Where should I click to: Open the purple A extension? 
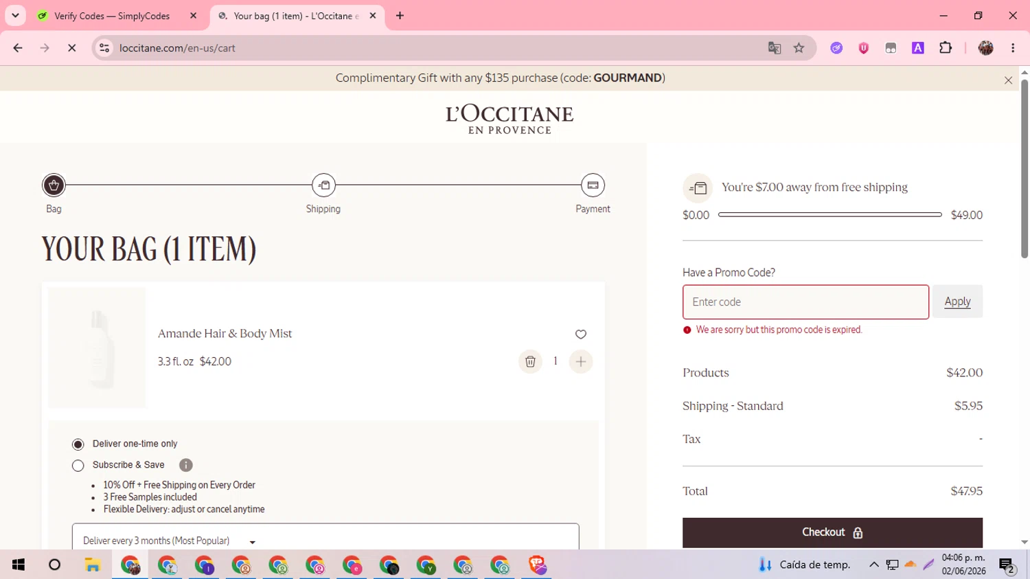click(918, 48)
